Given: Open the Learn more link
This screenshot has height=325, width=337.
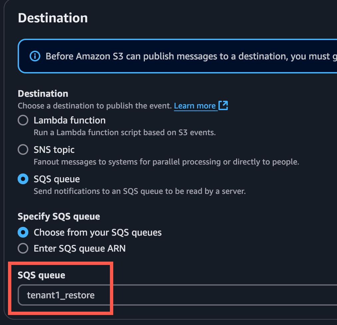Looking at the screenshot, I should [195, 106].
